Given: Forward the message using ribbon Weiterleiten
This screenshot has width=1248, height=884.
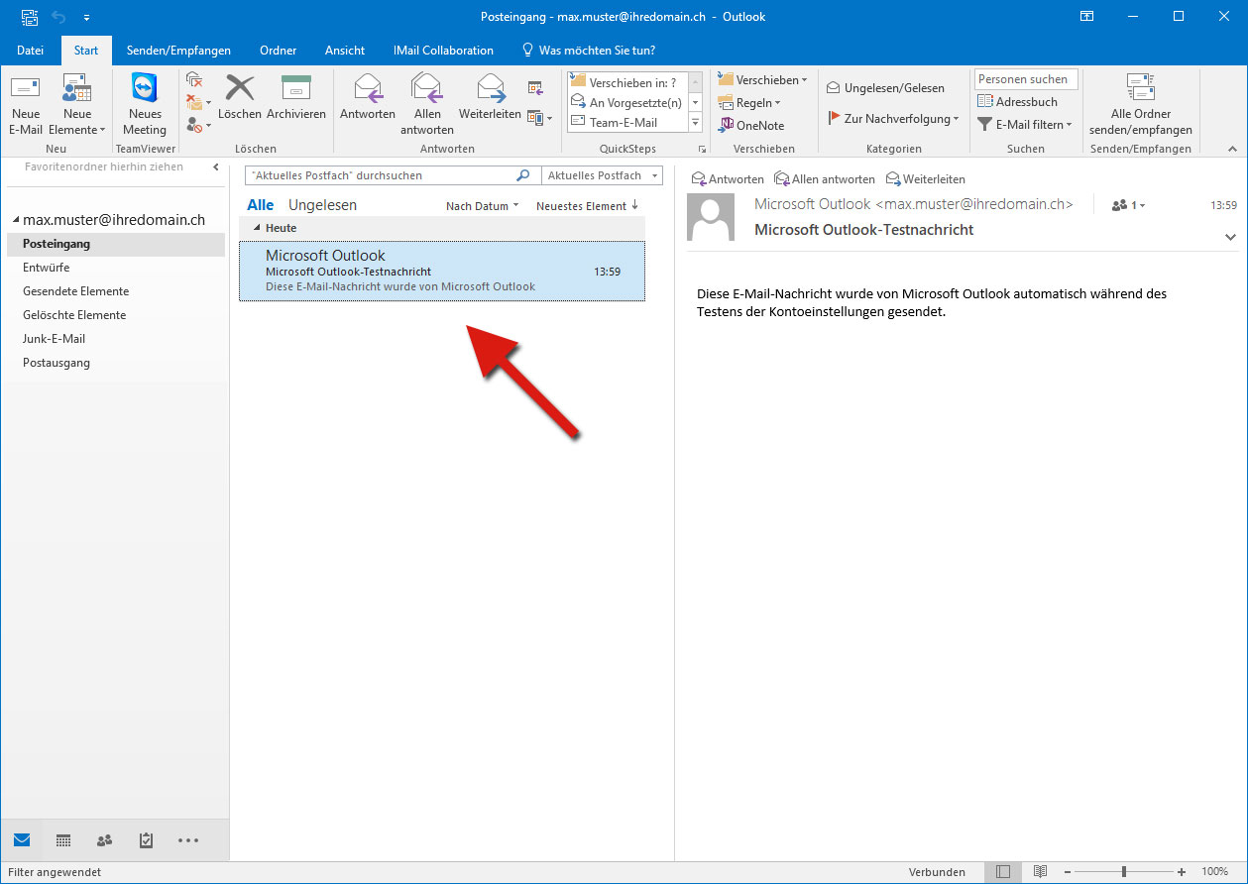Looking at the screenshot, I should [x=490, y=89].
